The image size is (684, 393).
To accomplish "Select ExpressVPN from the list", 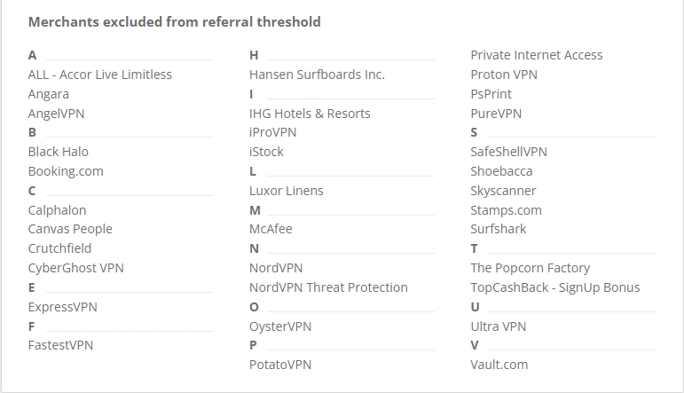I will point(62,307).
